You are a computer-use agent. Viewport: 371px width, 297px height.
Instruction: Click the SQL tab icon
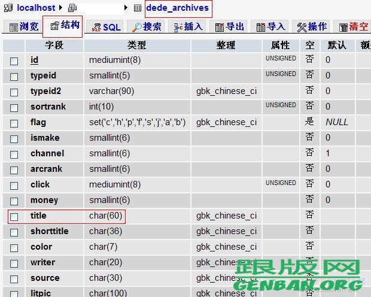pyautogui.click(x=96, y=27)
